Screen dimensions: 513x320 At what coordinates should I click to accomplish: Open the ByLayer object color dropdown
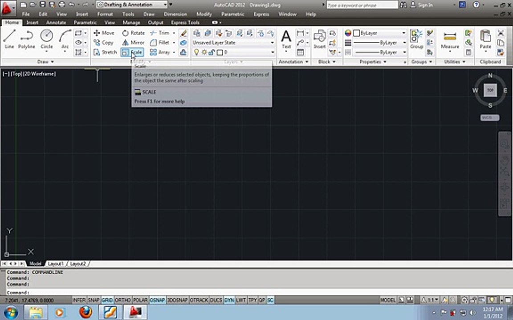coord(379,33)
